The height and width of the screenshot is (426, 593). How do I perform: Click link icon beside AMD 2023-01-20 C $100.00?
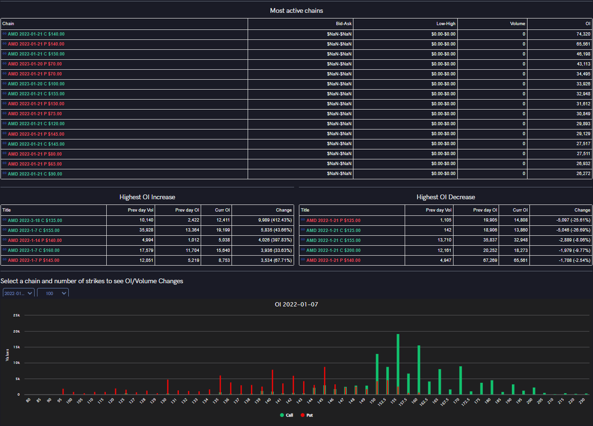pos(4,84)
